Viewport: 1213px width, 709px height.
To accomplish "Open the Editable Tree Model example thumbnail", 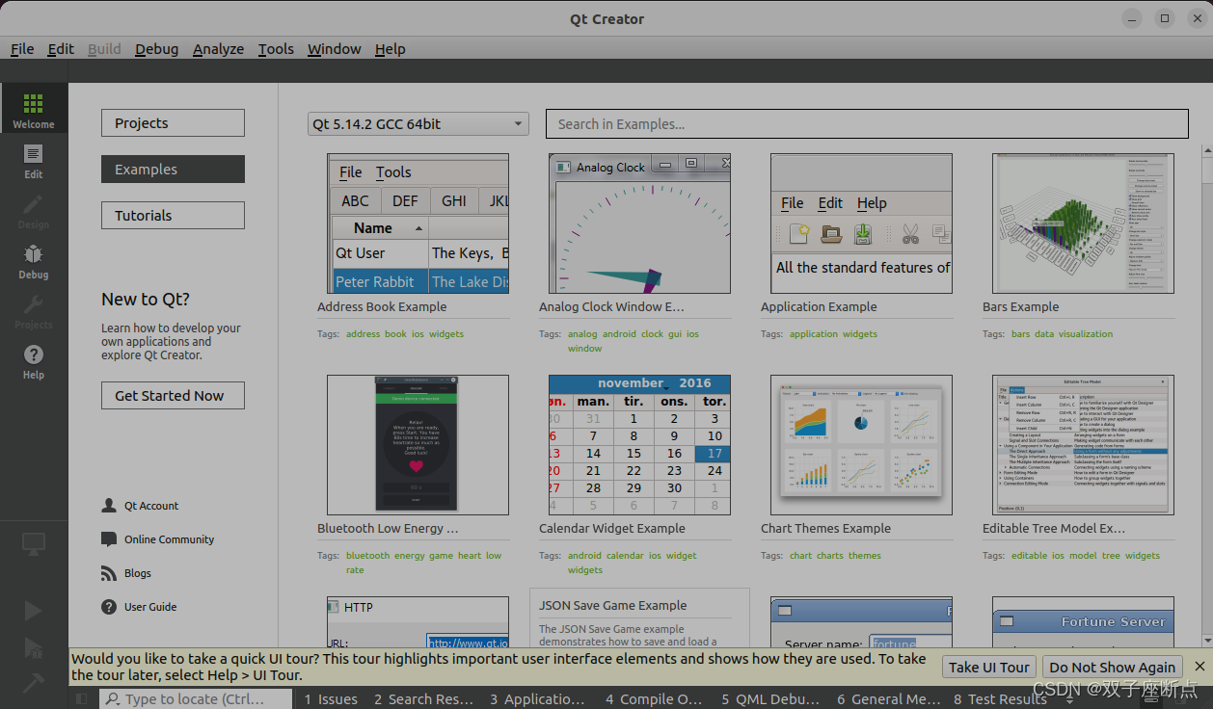I will 1083,445.
